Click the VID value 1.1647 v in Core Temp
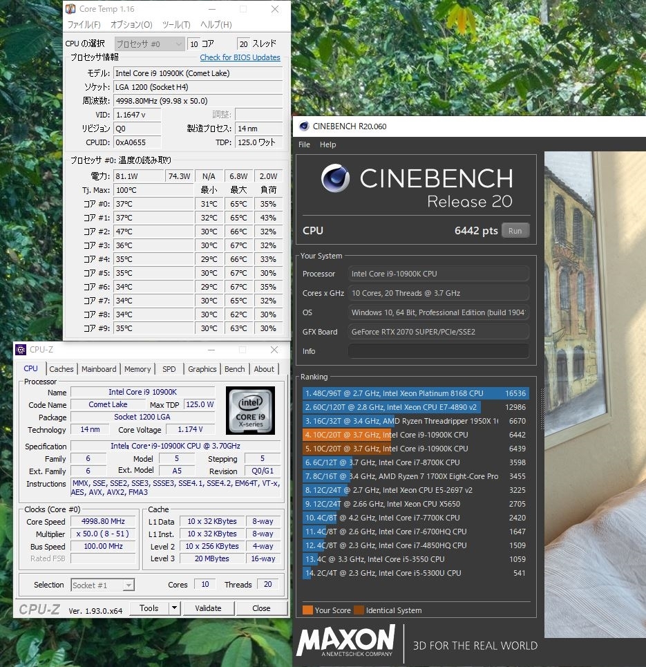Viewport: 646px width, 667px height. point(137,115)
